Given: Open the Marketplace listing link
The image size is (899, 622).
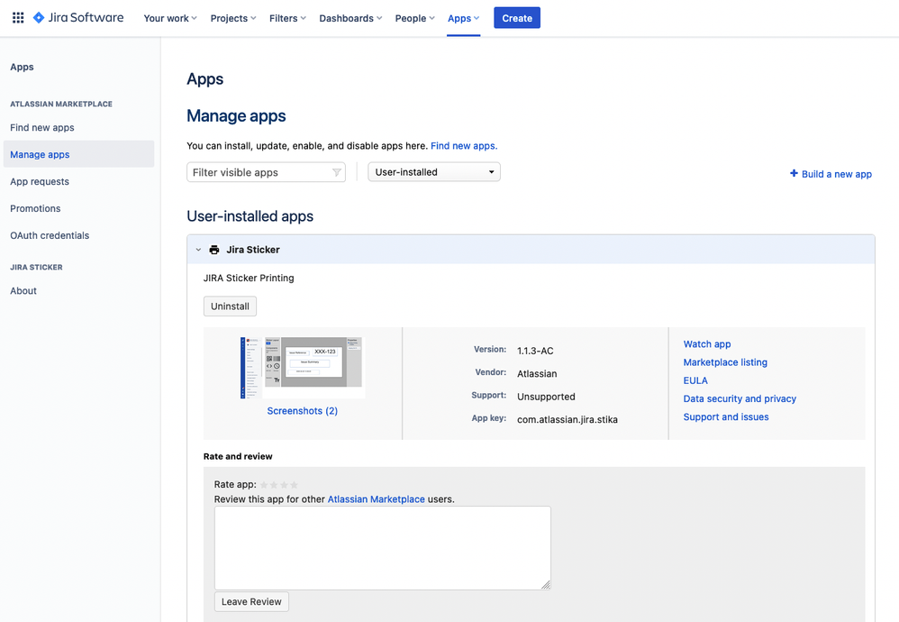Looking at the screenshot, I should tap(725, 362).
